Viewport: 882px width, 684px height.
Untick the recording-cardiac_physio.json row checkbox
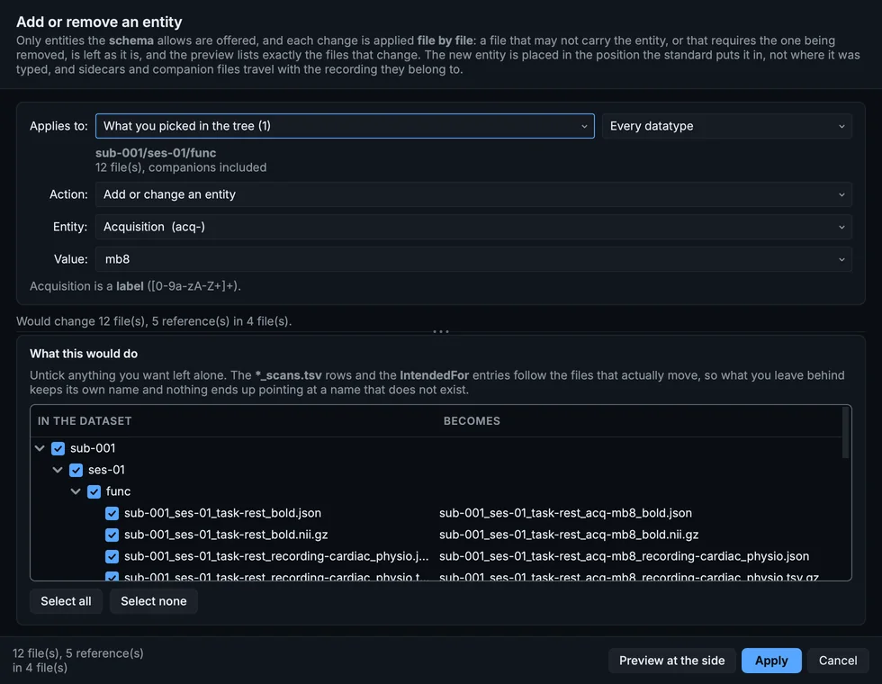pos(112,556)
